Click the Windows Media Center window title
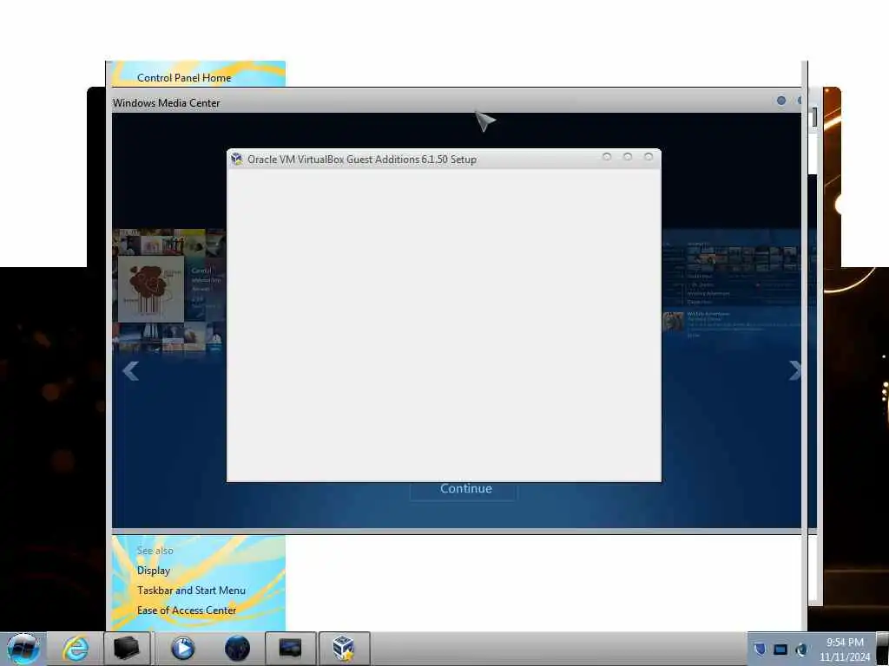This screenshot has height=666, width=889. pyautogui.click(x=166, y=102)
